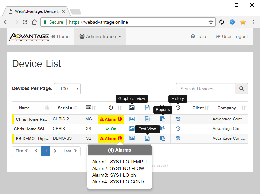Sort by power status column

(x=120, y=108)
